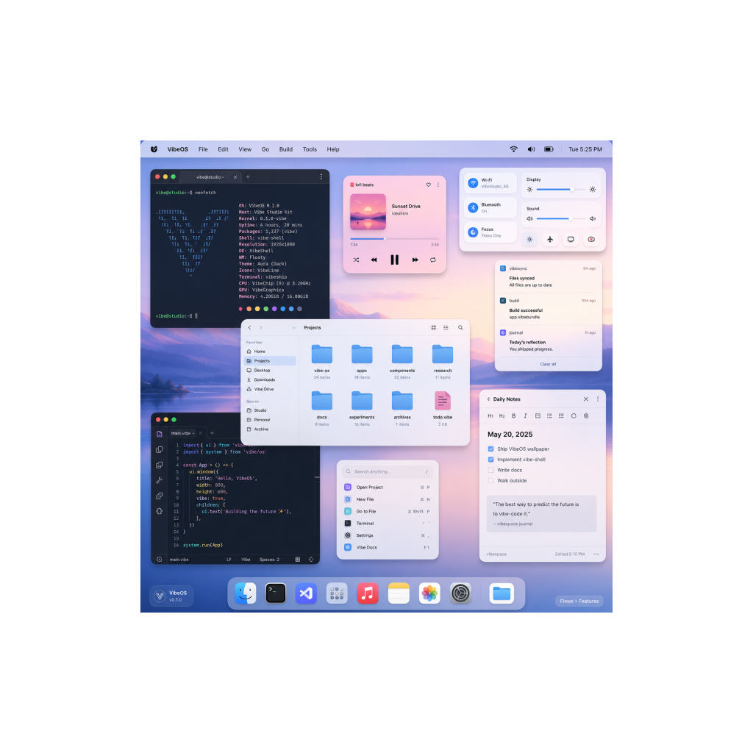
Task: Switch Projects window to grid view
Action: pos(434,327)
